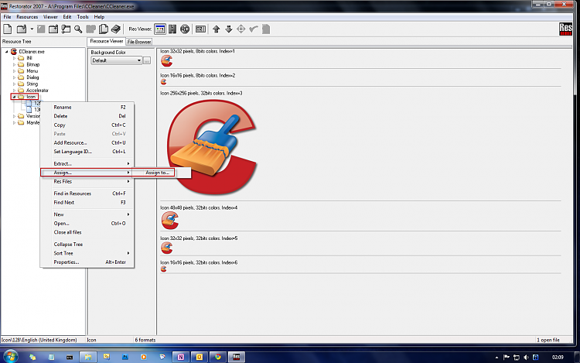This screenshot has width=580, height=363.
Task: Click the down arrow toolbar icon
Action: tap(229, 29)
